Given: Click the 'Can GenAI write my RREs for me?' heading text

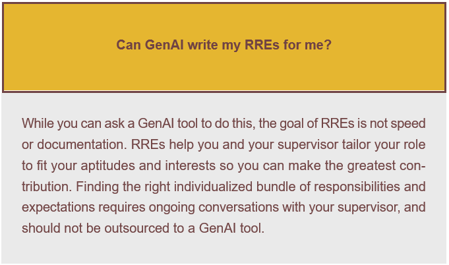Looking at the screenshot, I should point(224,45).
